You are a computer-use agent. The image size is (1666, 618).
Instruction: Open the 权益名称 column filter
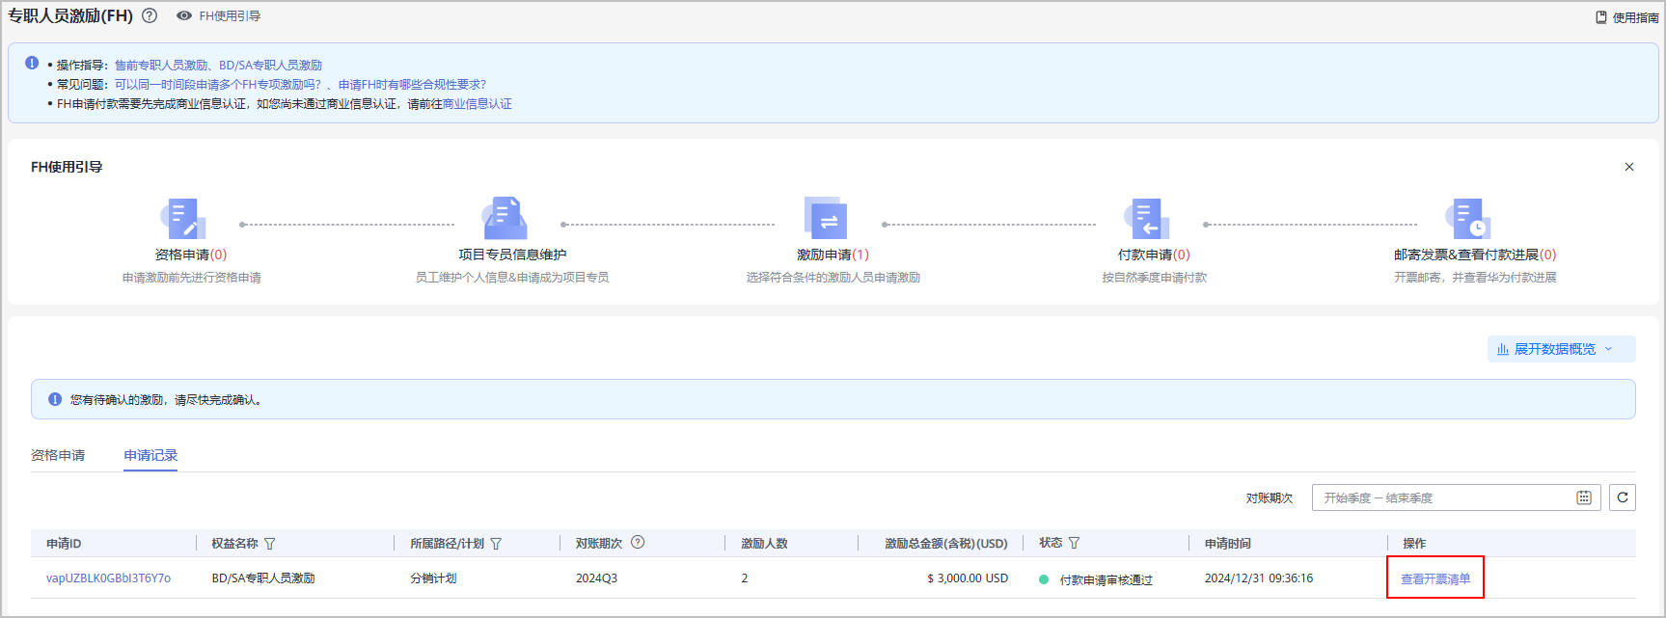tap(270, 544)
